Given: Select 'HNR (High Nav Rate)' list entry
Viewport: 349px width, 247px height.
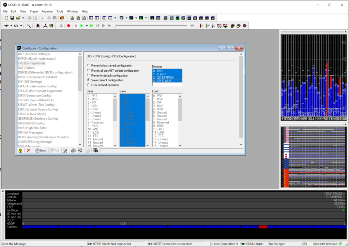Looking at the screenshot, I should point(32,128).
